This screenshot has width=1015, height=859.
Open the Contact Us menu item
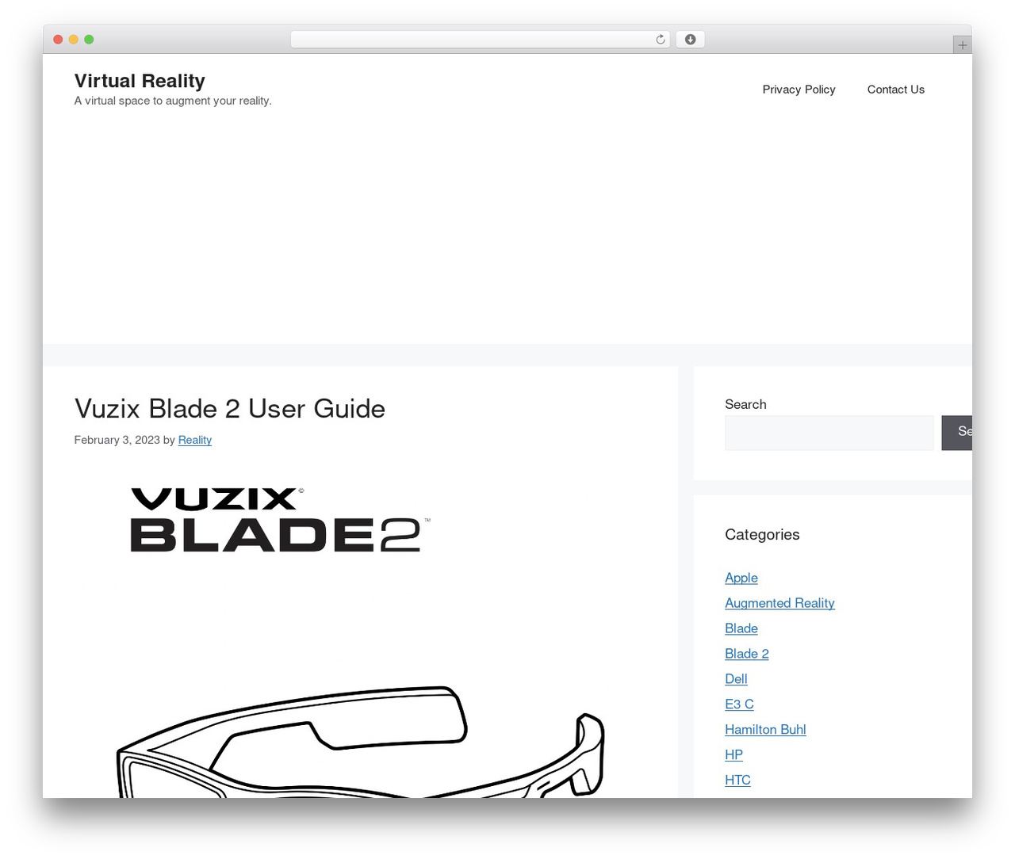pyautogui.click(x=895, y=90)
